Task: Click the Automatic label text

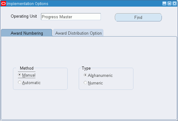Action: coord(31,83)
